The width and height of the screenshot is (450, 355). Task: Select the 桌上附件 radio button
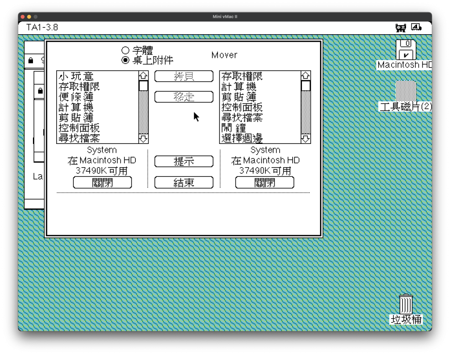(x=125, y=60)
